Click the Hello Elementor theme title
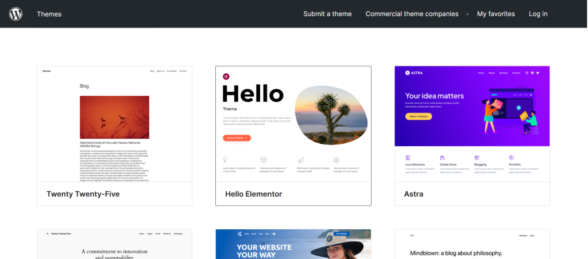This screenshot has height=259, width=588. point(253,194)
